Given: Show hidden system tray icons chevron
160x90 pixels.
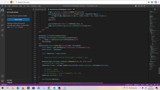Looking at the screenshot, I should pyautogui.click(x=140, y=88).
